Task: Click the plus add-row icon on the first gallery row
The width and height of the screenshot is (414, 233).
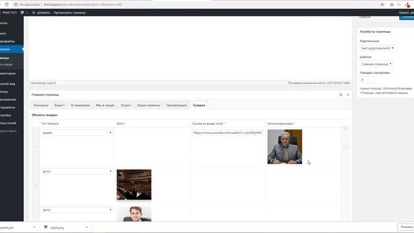Action: coord(345,128)
